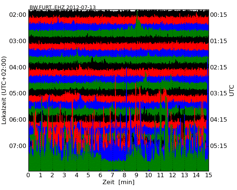Image resolution: width=237 pixels, height=190 pixels.
Task: Click x-axis tick label 8
Action: click(125, 175)
